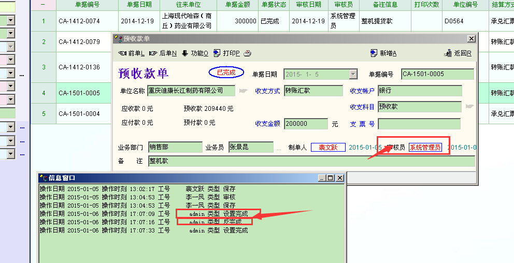Viewport: 514px width, 263px height.
Task: Click the hand pointer beside 收支科目 field
Action: [469, 107]
